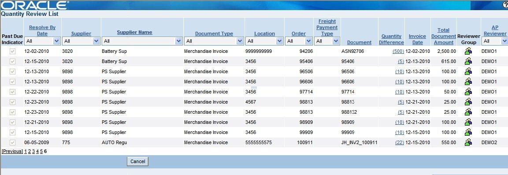Screen dimensions: 508x175
Task: Open the Order filter dropdown
Action: click(299, 41)
